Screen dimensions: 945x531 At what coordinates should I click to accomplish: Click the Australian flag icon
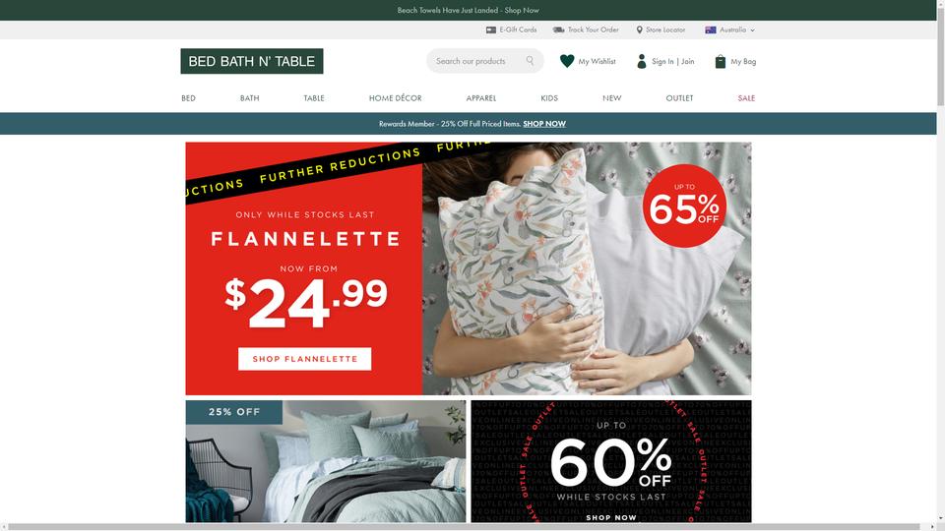click(711, 29)
